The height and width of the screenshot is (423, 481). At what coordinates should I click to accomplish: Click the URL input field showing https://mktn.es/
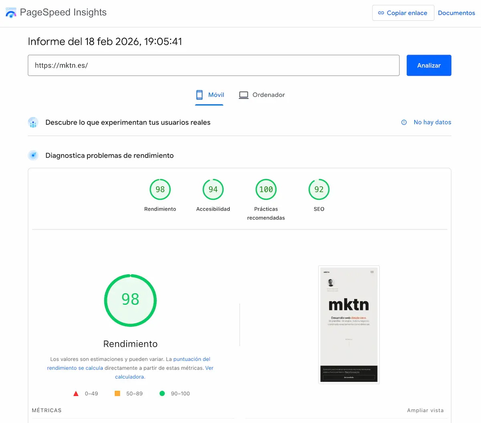pos(214,65)
